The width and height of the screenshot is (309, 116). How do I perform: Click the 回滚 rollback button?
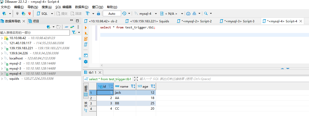[76, 13]
